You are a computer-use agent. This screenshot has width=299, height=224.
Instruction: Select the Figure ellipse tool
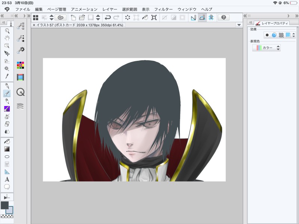[7, 157]
